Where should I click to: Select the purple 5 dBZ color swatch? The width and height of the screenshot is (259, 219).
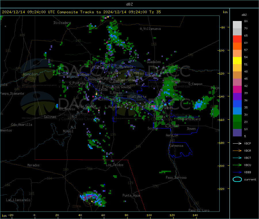237,133
